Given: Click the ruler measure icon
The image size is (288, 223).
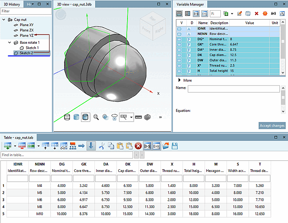Looking at the screenshot, I should click(x=138, y=117).
